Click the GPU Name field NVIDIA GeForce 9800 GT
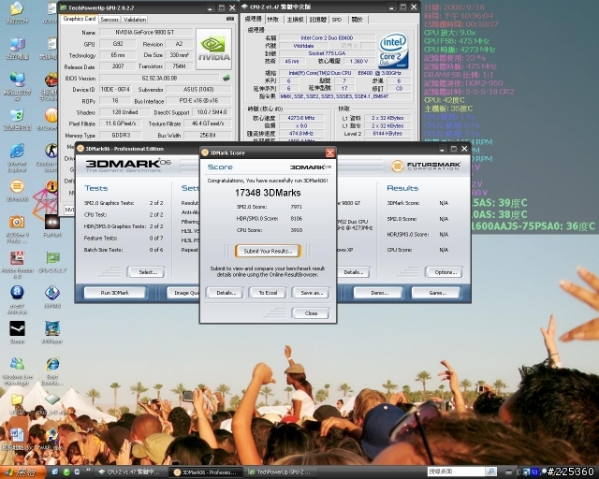 click(x=146, y=32)
